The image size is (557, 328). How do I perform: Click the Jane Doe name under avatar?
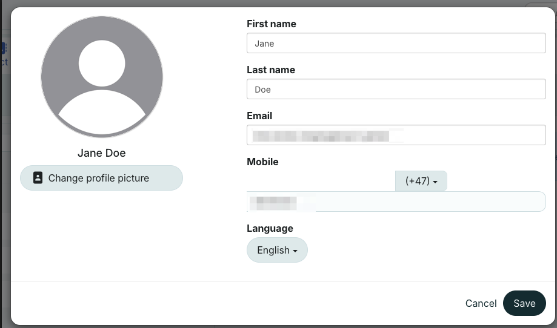click(102, 153)
